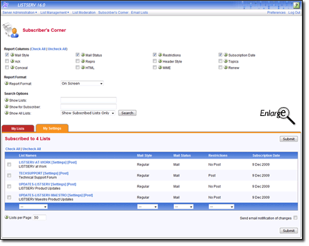This screenshot has height=246, width=309.
Task: Open the Mail Status bulk dropdown
Action: pos(183,206)
